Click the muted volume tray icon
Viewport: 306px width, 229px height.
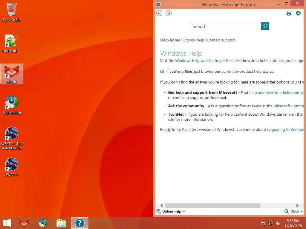(278, 223)
